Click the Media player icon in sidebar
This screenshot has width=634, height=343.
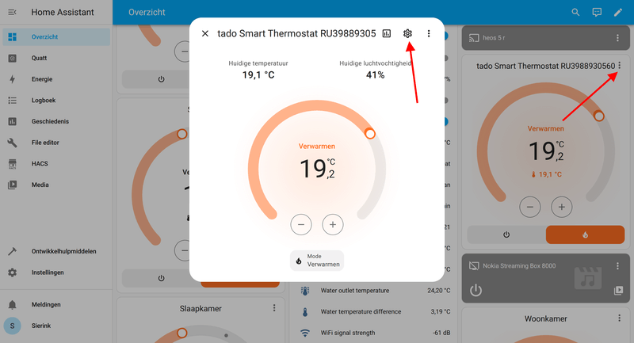13,185
